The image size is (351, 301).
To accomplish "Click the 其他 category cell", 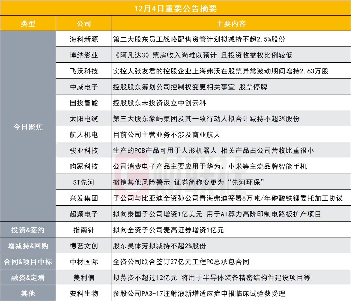I will point(28,294).
